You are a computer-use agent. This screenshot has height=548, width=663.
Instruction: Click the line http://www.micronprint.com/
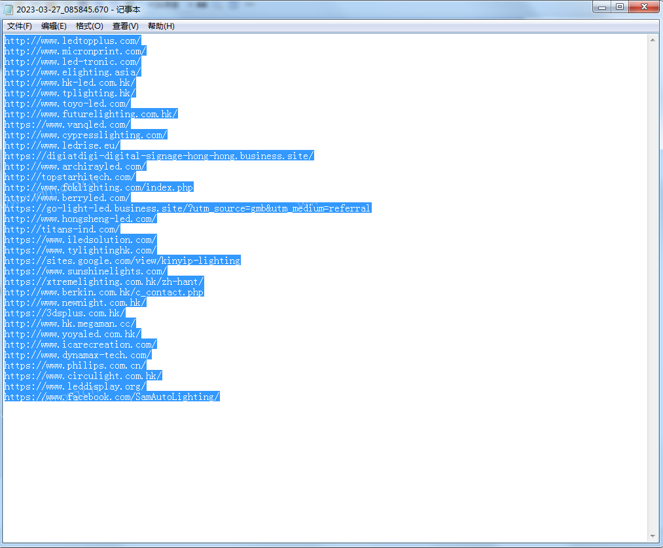point(75,51)
